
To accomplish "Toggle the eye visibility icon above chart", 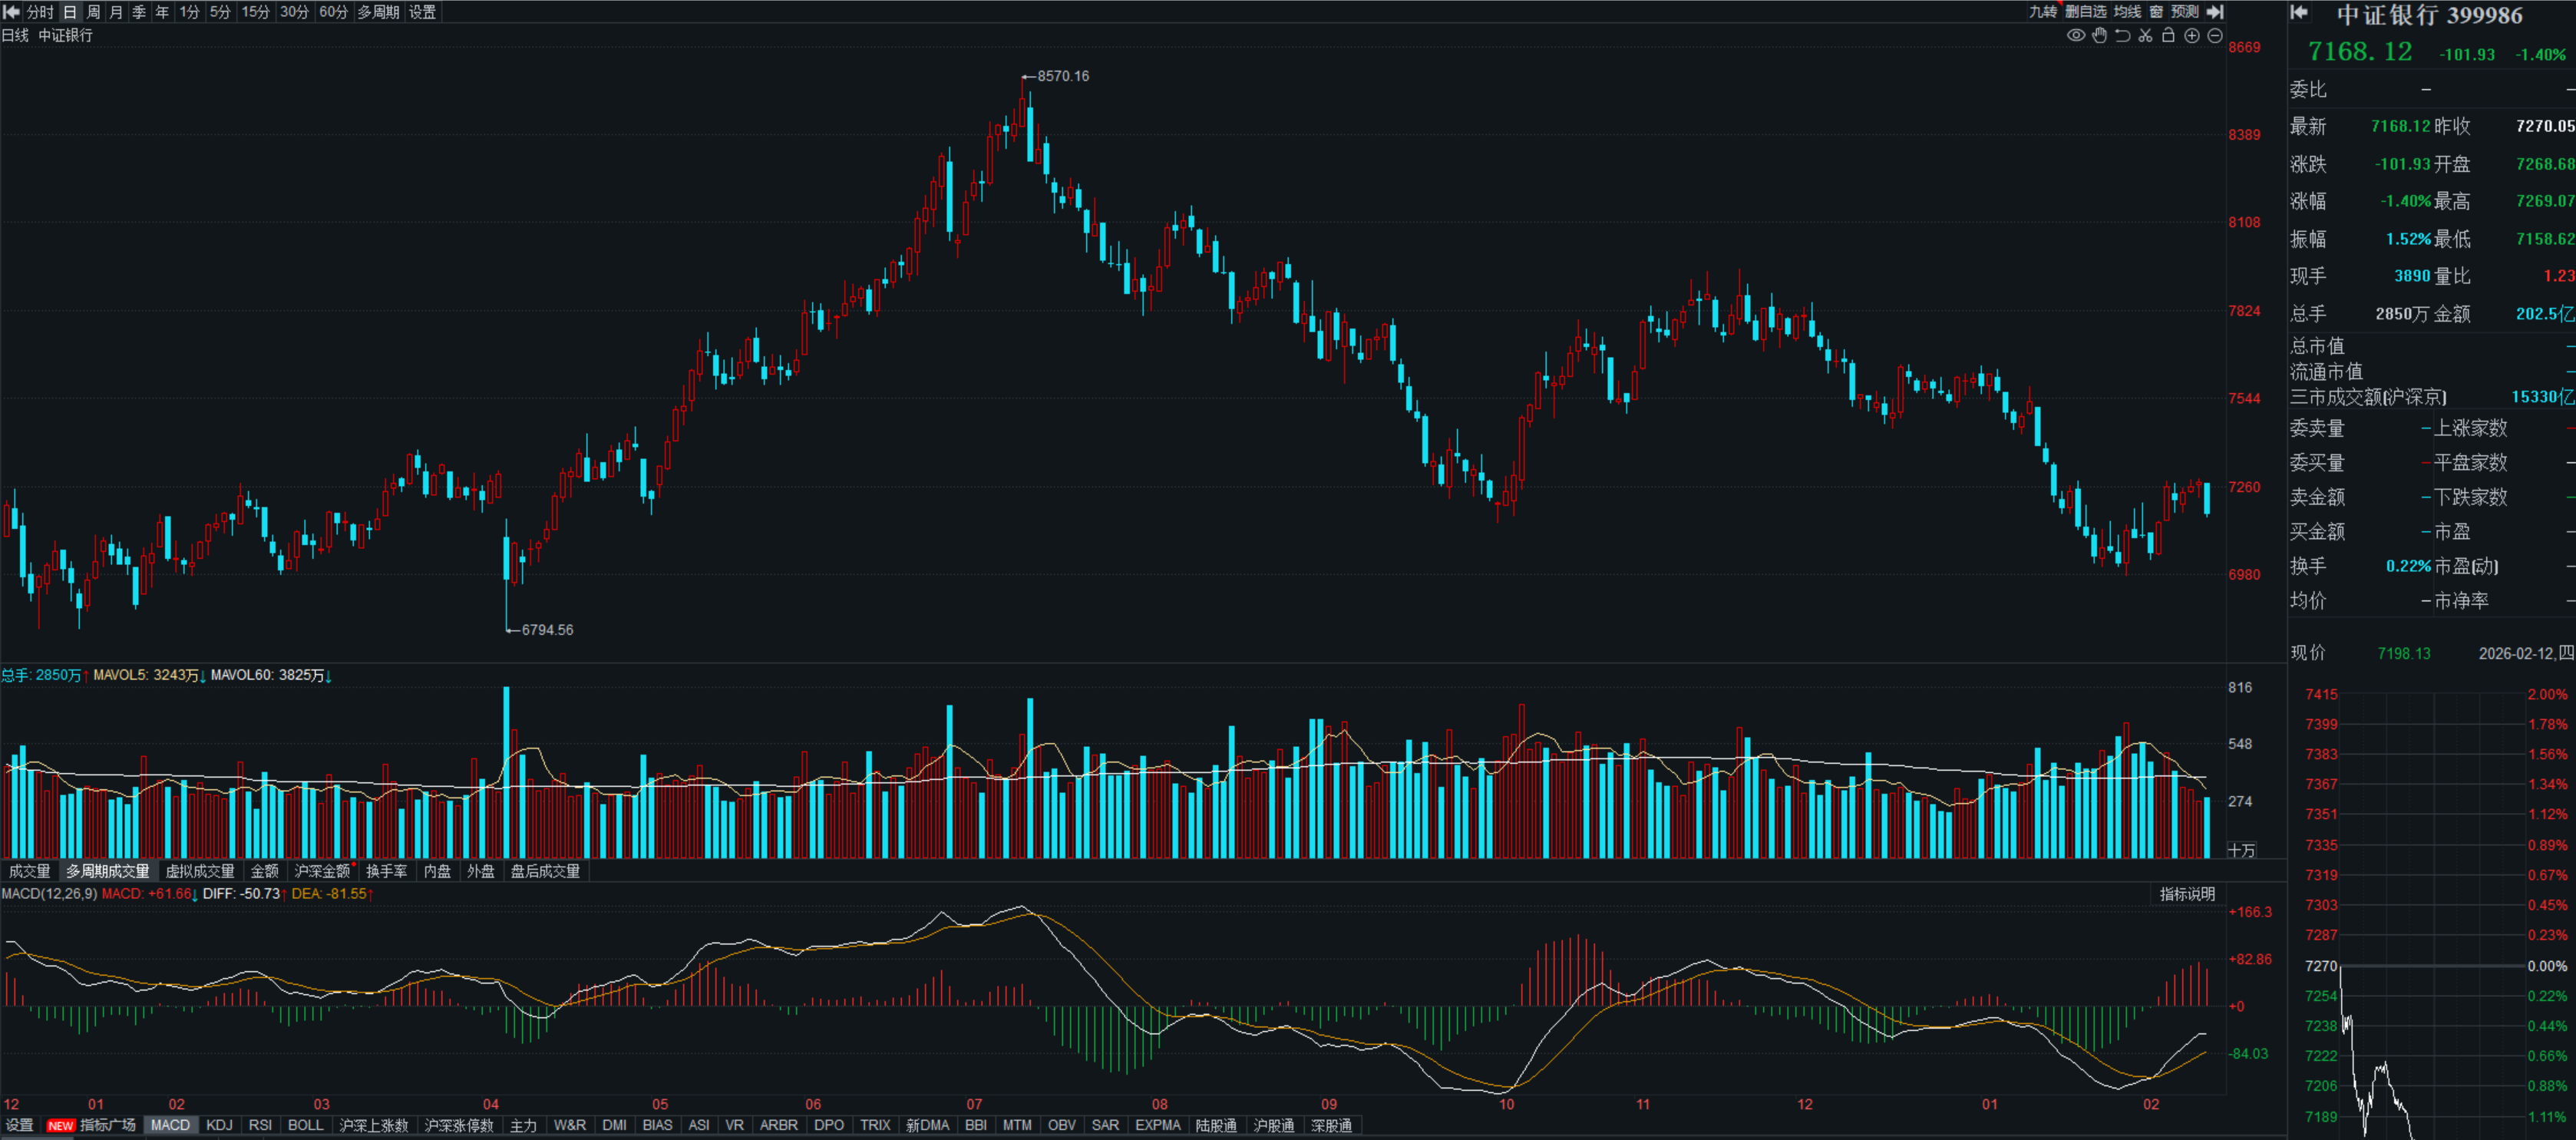I will [2076, 36].
